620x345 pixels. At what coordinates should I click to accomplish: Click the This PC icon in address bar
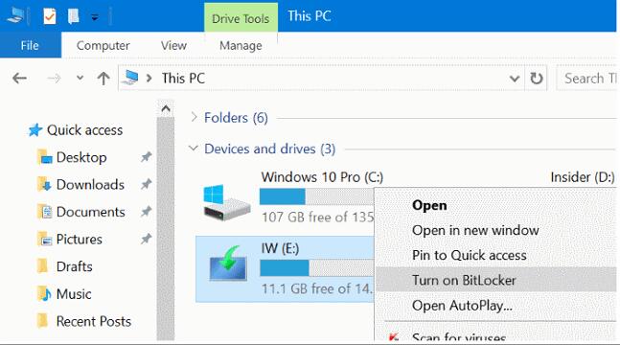click(x=130, y=78)
